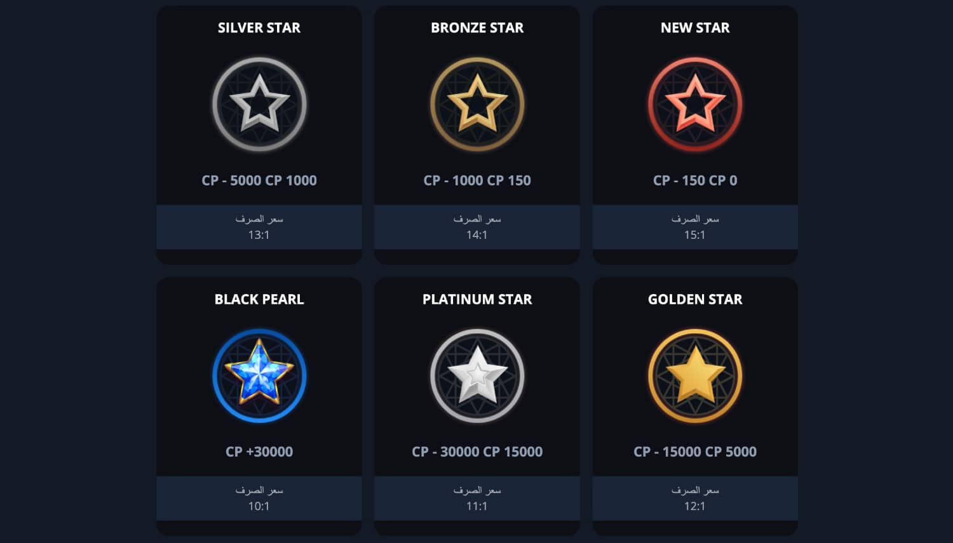Click the Bronze Star badge icon

pyautogui.click(x=477, y=104)
